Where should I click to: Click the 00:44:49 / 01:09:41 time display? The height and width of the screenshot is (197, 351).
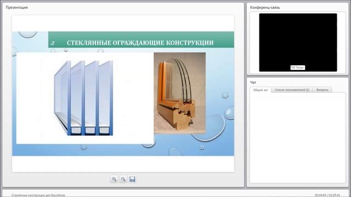[x=327, y=195]
